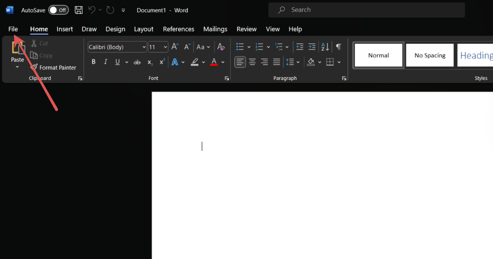Viewport: 493px width, 259px height.
Task: Center align the paragraph text
Action: point(252,62)
